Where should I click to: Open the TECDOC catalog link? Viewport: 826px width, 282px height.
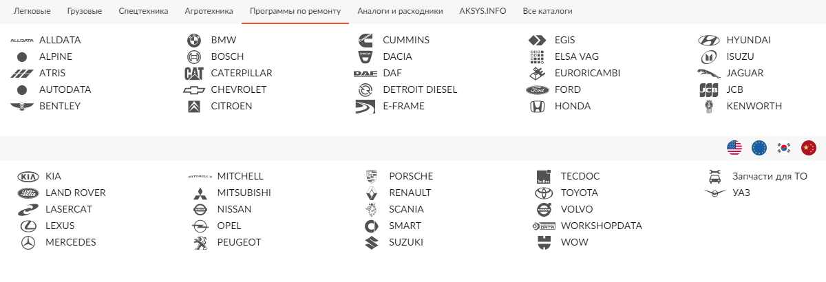(x=579, y=176)
